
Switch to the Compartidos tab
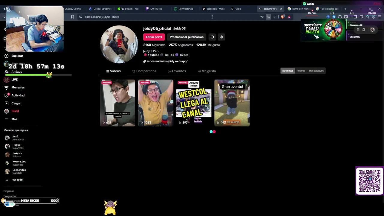(x=144, y=71)
